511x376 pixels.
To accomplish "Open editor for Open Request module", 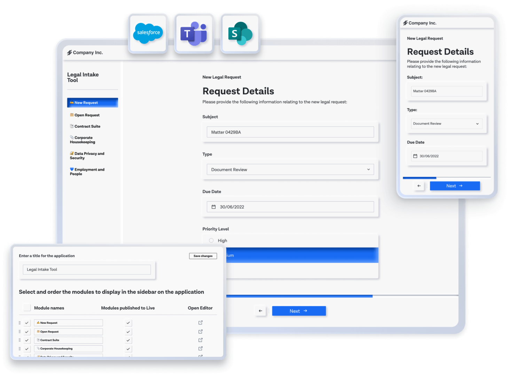I will tap(201, 331).
